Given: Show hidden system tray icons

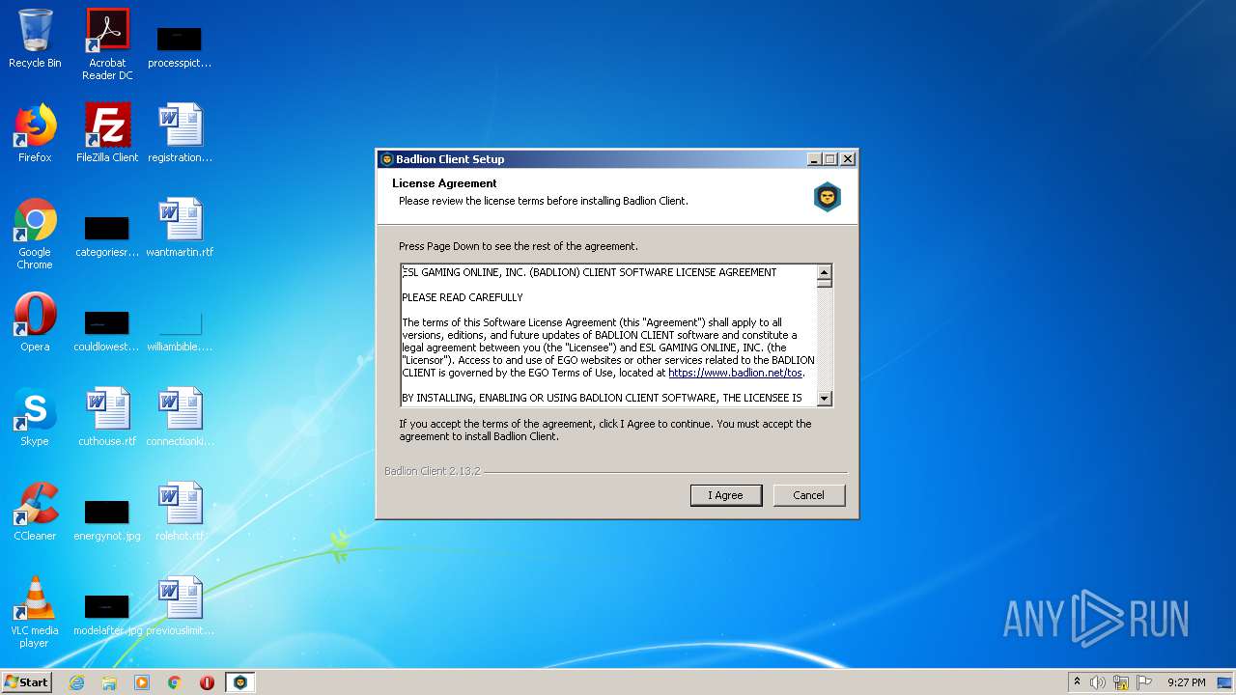Looking at the screenshot, I should click(1077, 682).
